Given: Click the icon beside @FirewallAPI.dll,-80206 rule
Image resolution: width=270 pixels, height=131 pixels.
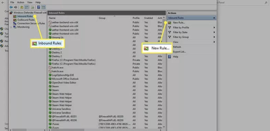Looking at the screenshot, I should click(50, 120).
